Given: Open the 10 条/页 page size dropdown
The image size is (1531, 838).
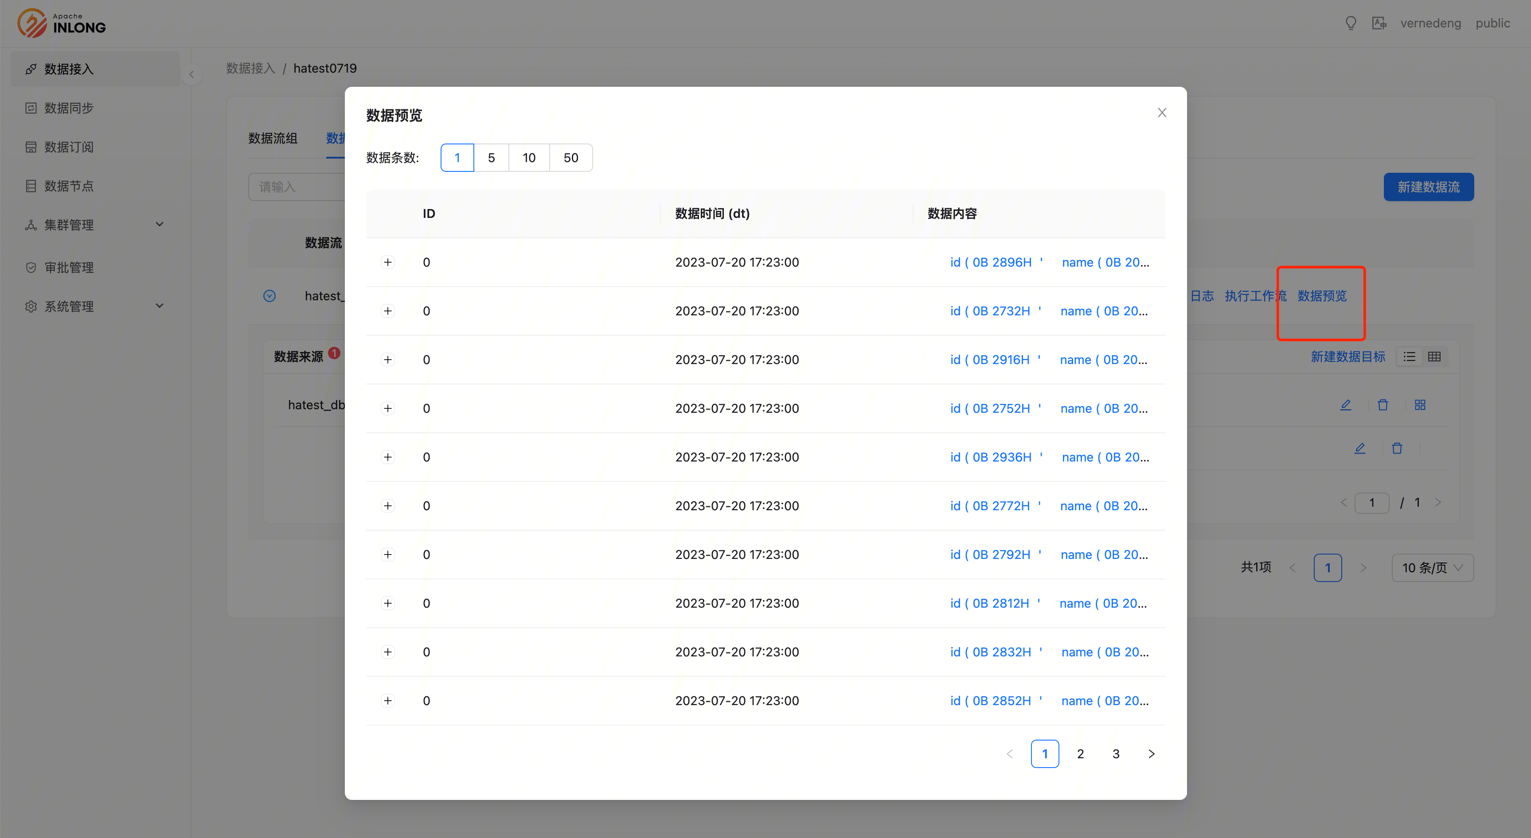Looking at the screenshot, I should (x=1432, y=568).
